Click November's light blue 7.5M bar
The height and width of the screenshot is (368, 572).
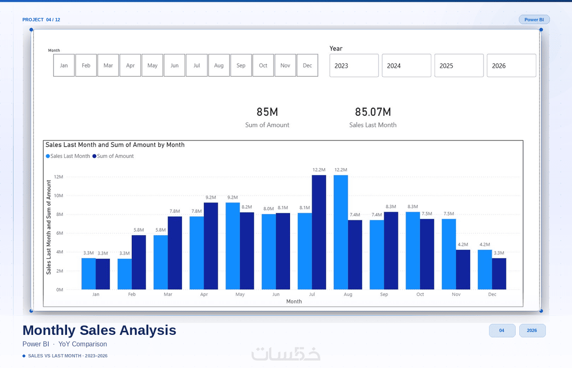449,254
